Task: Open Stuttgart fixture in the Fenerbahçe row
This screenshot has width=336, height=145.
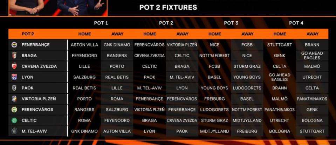Action: coord(280,45)
